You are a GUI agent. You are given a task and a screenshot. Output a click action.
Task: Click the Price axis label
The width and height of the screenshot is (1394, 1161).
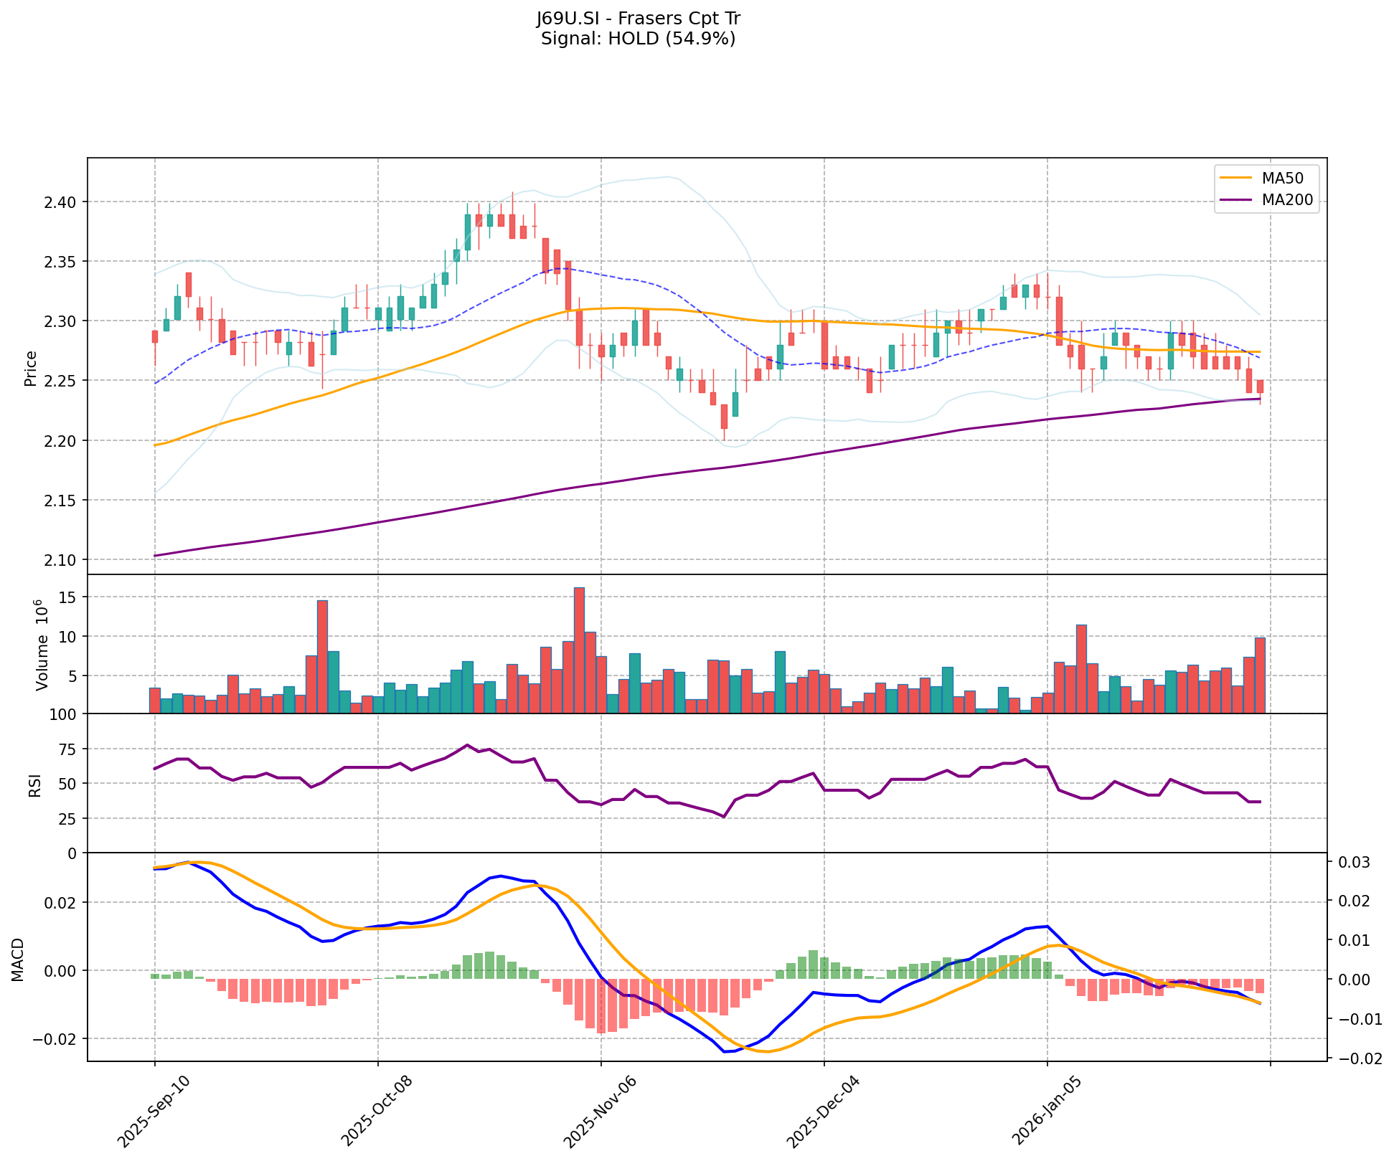coord(31,369)
